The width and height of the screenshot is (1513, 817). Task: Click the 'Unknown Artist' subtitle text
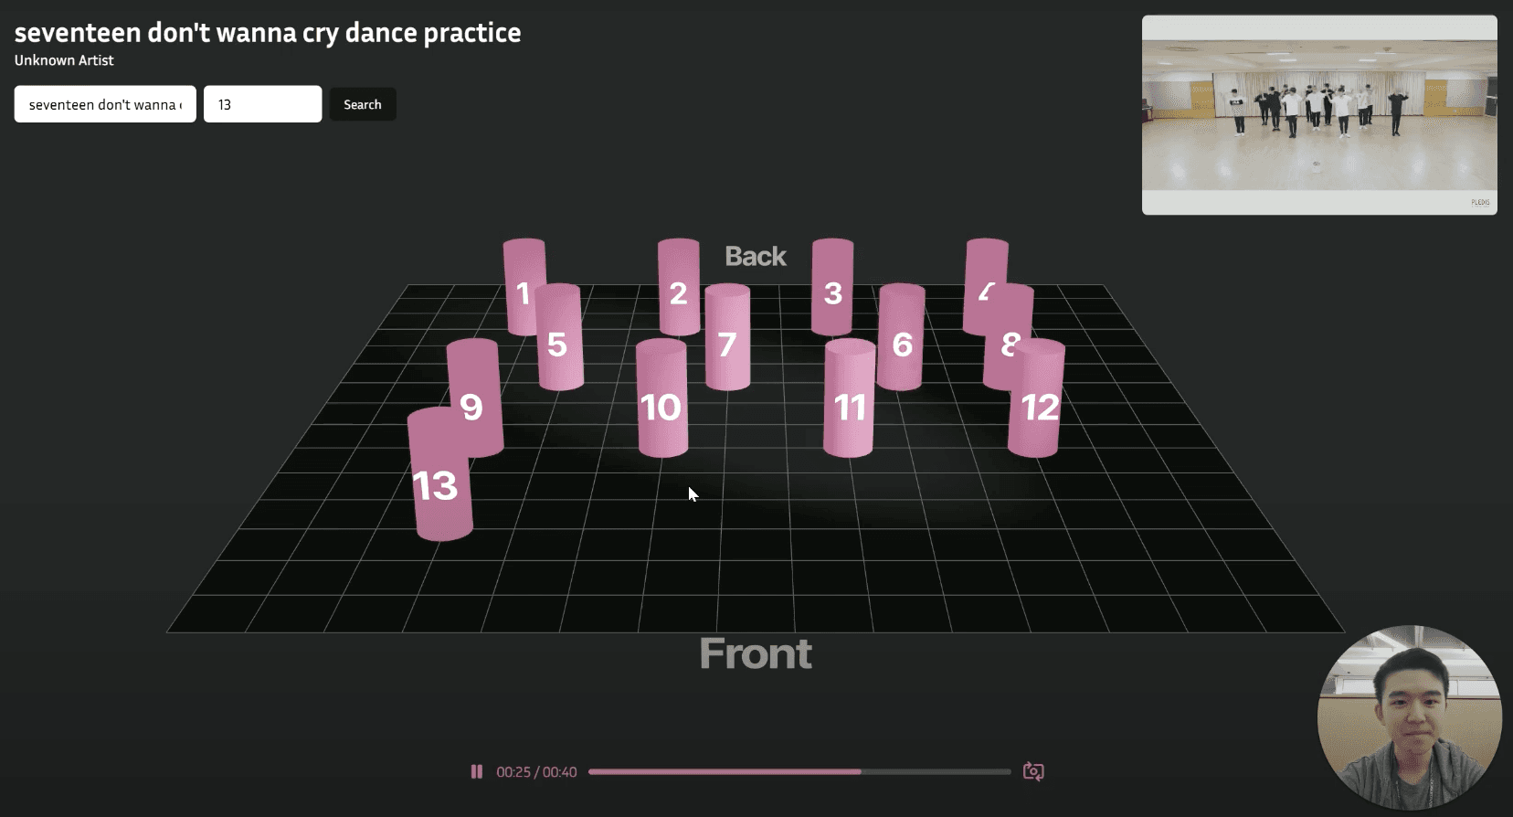[64, 60]
